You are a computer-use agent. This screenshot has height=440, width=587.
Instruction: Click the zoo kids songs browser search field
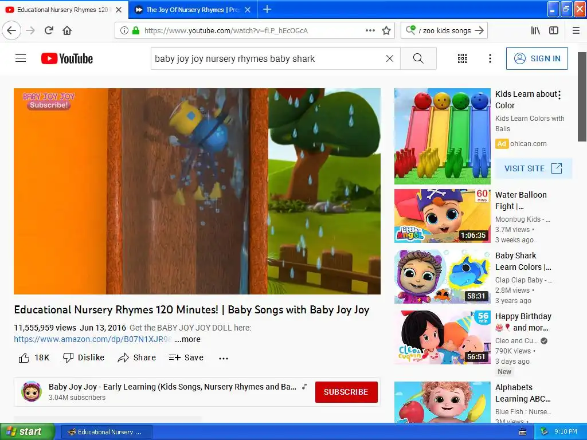(445, 31)
